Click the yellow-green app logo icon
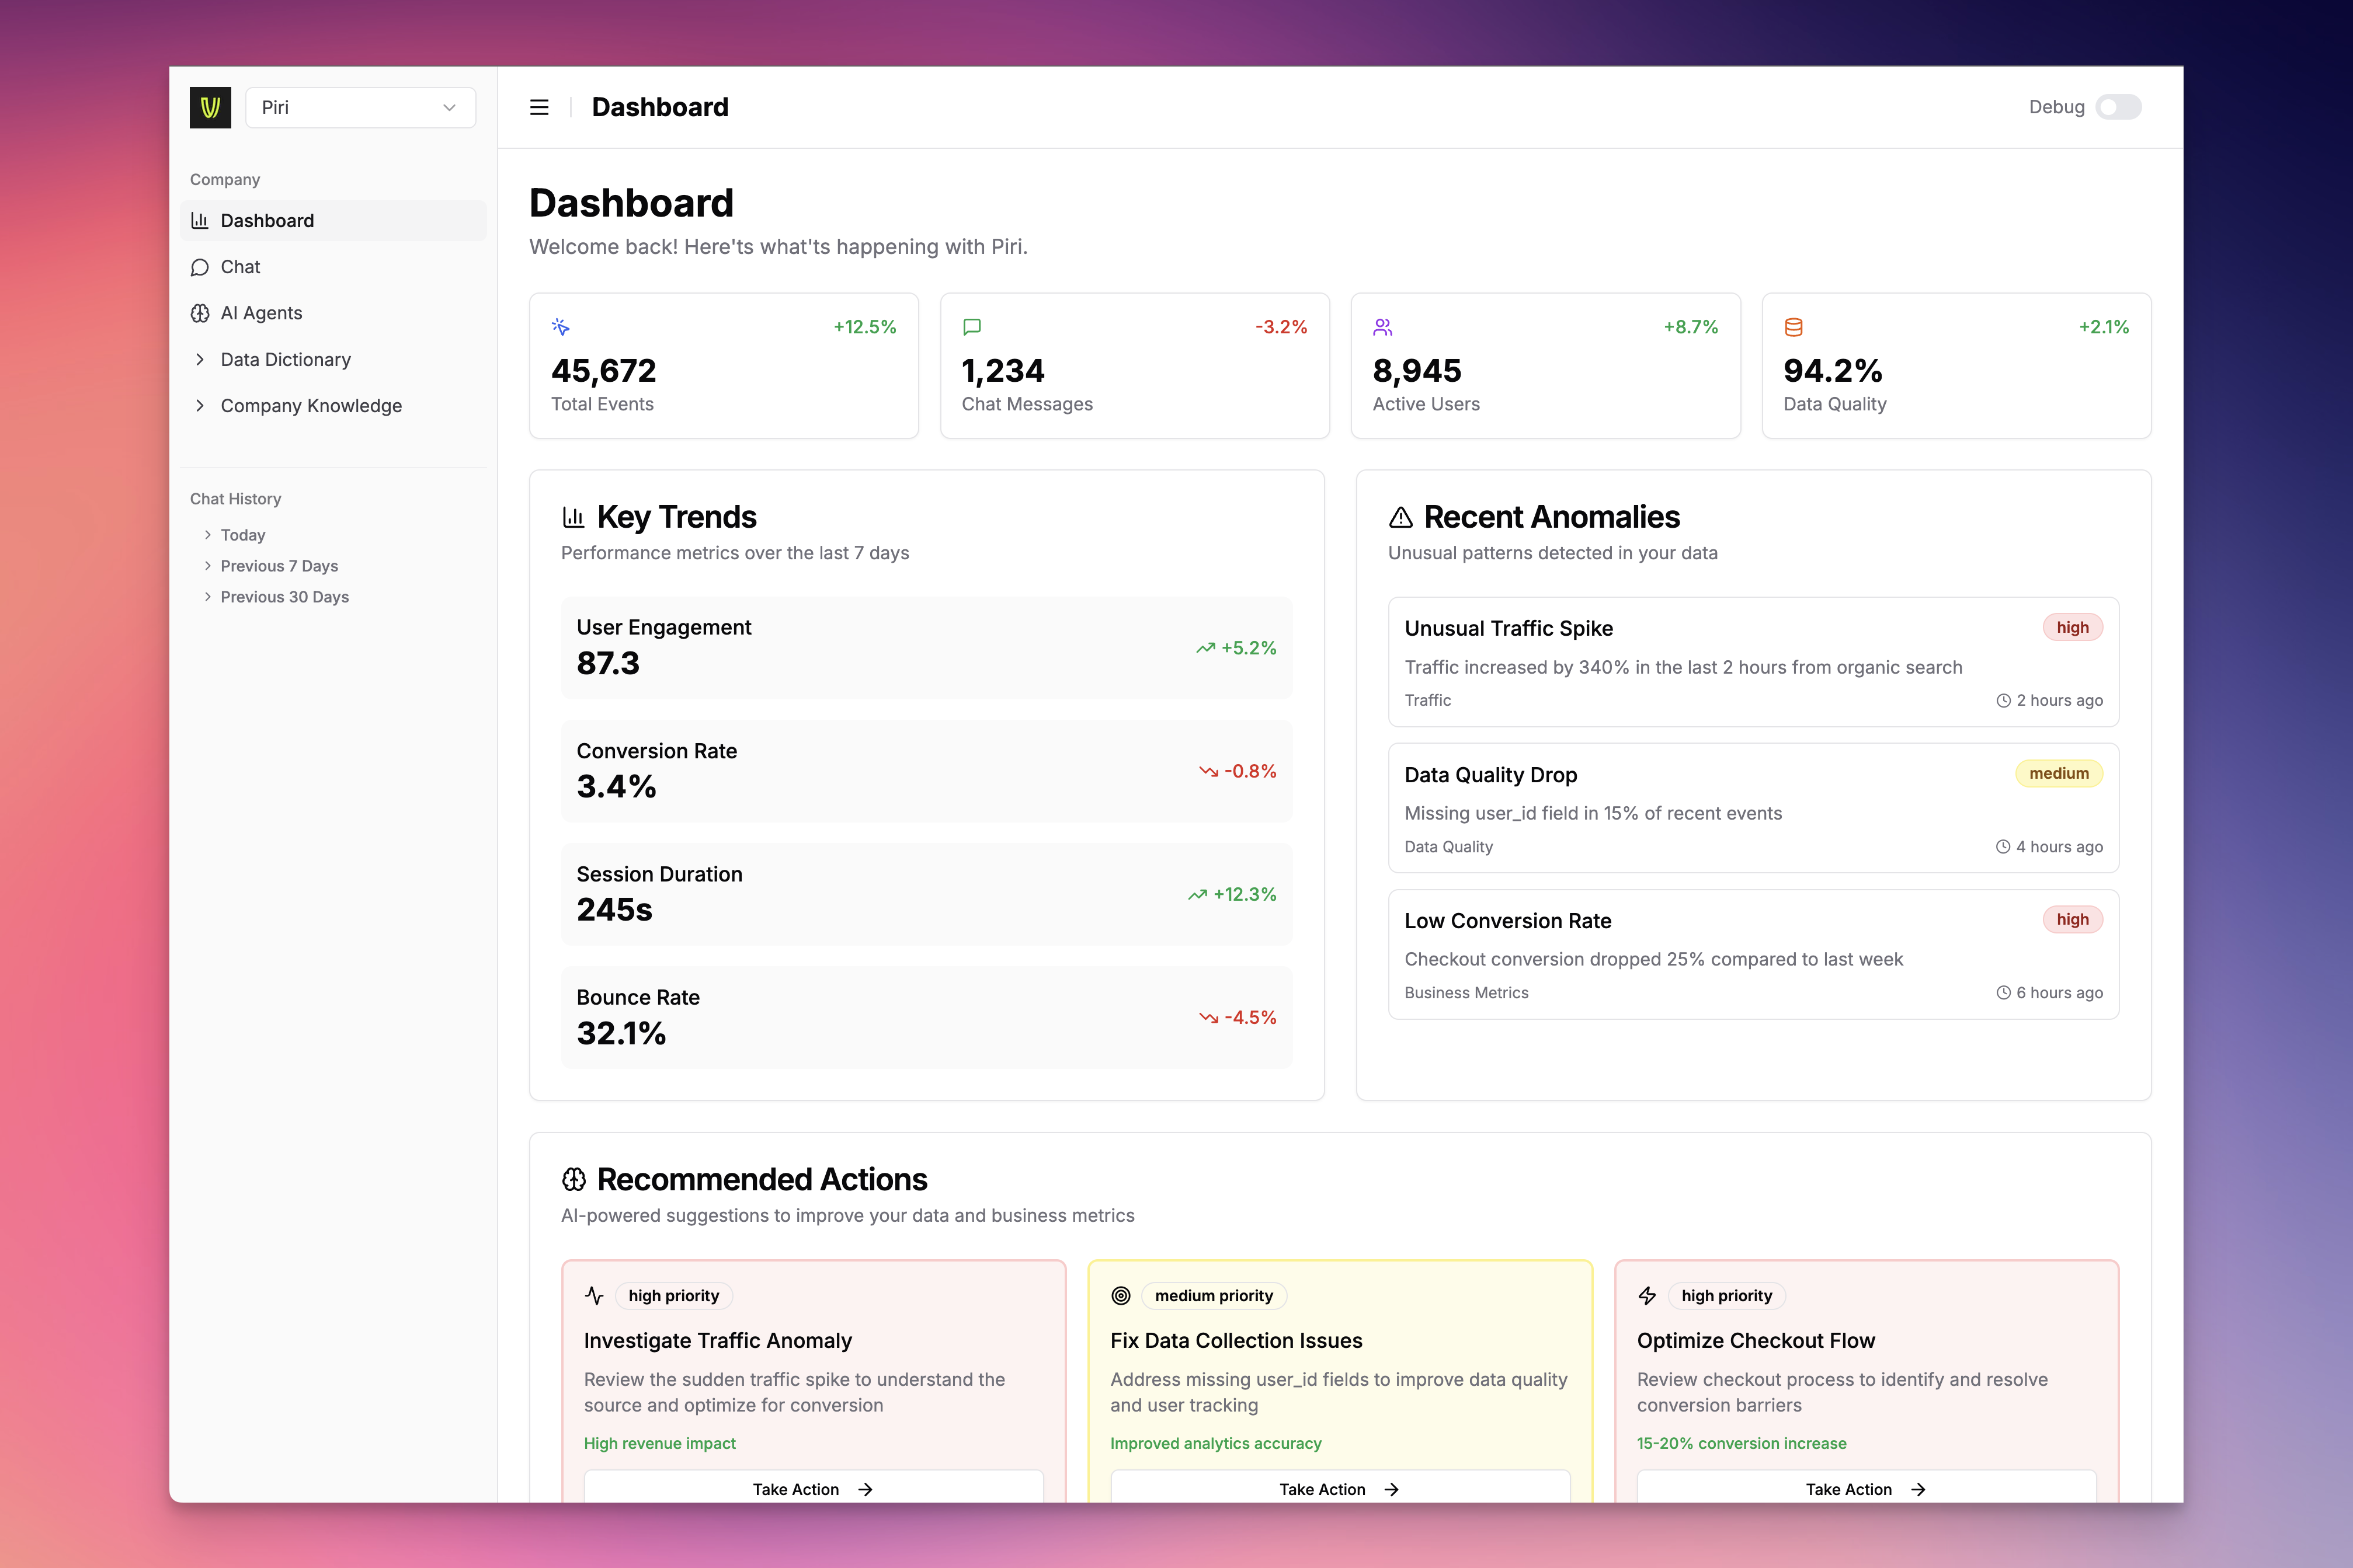 210,107
